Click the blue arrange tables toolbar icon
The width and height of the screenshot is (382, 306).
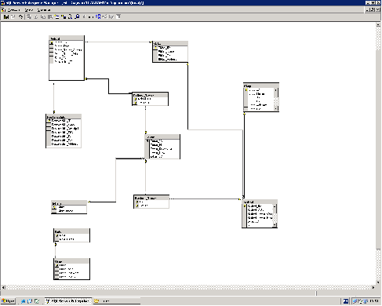[x=98, y=16]
